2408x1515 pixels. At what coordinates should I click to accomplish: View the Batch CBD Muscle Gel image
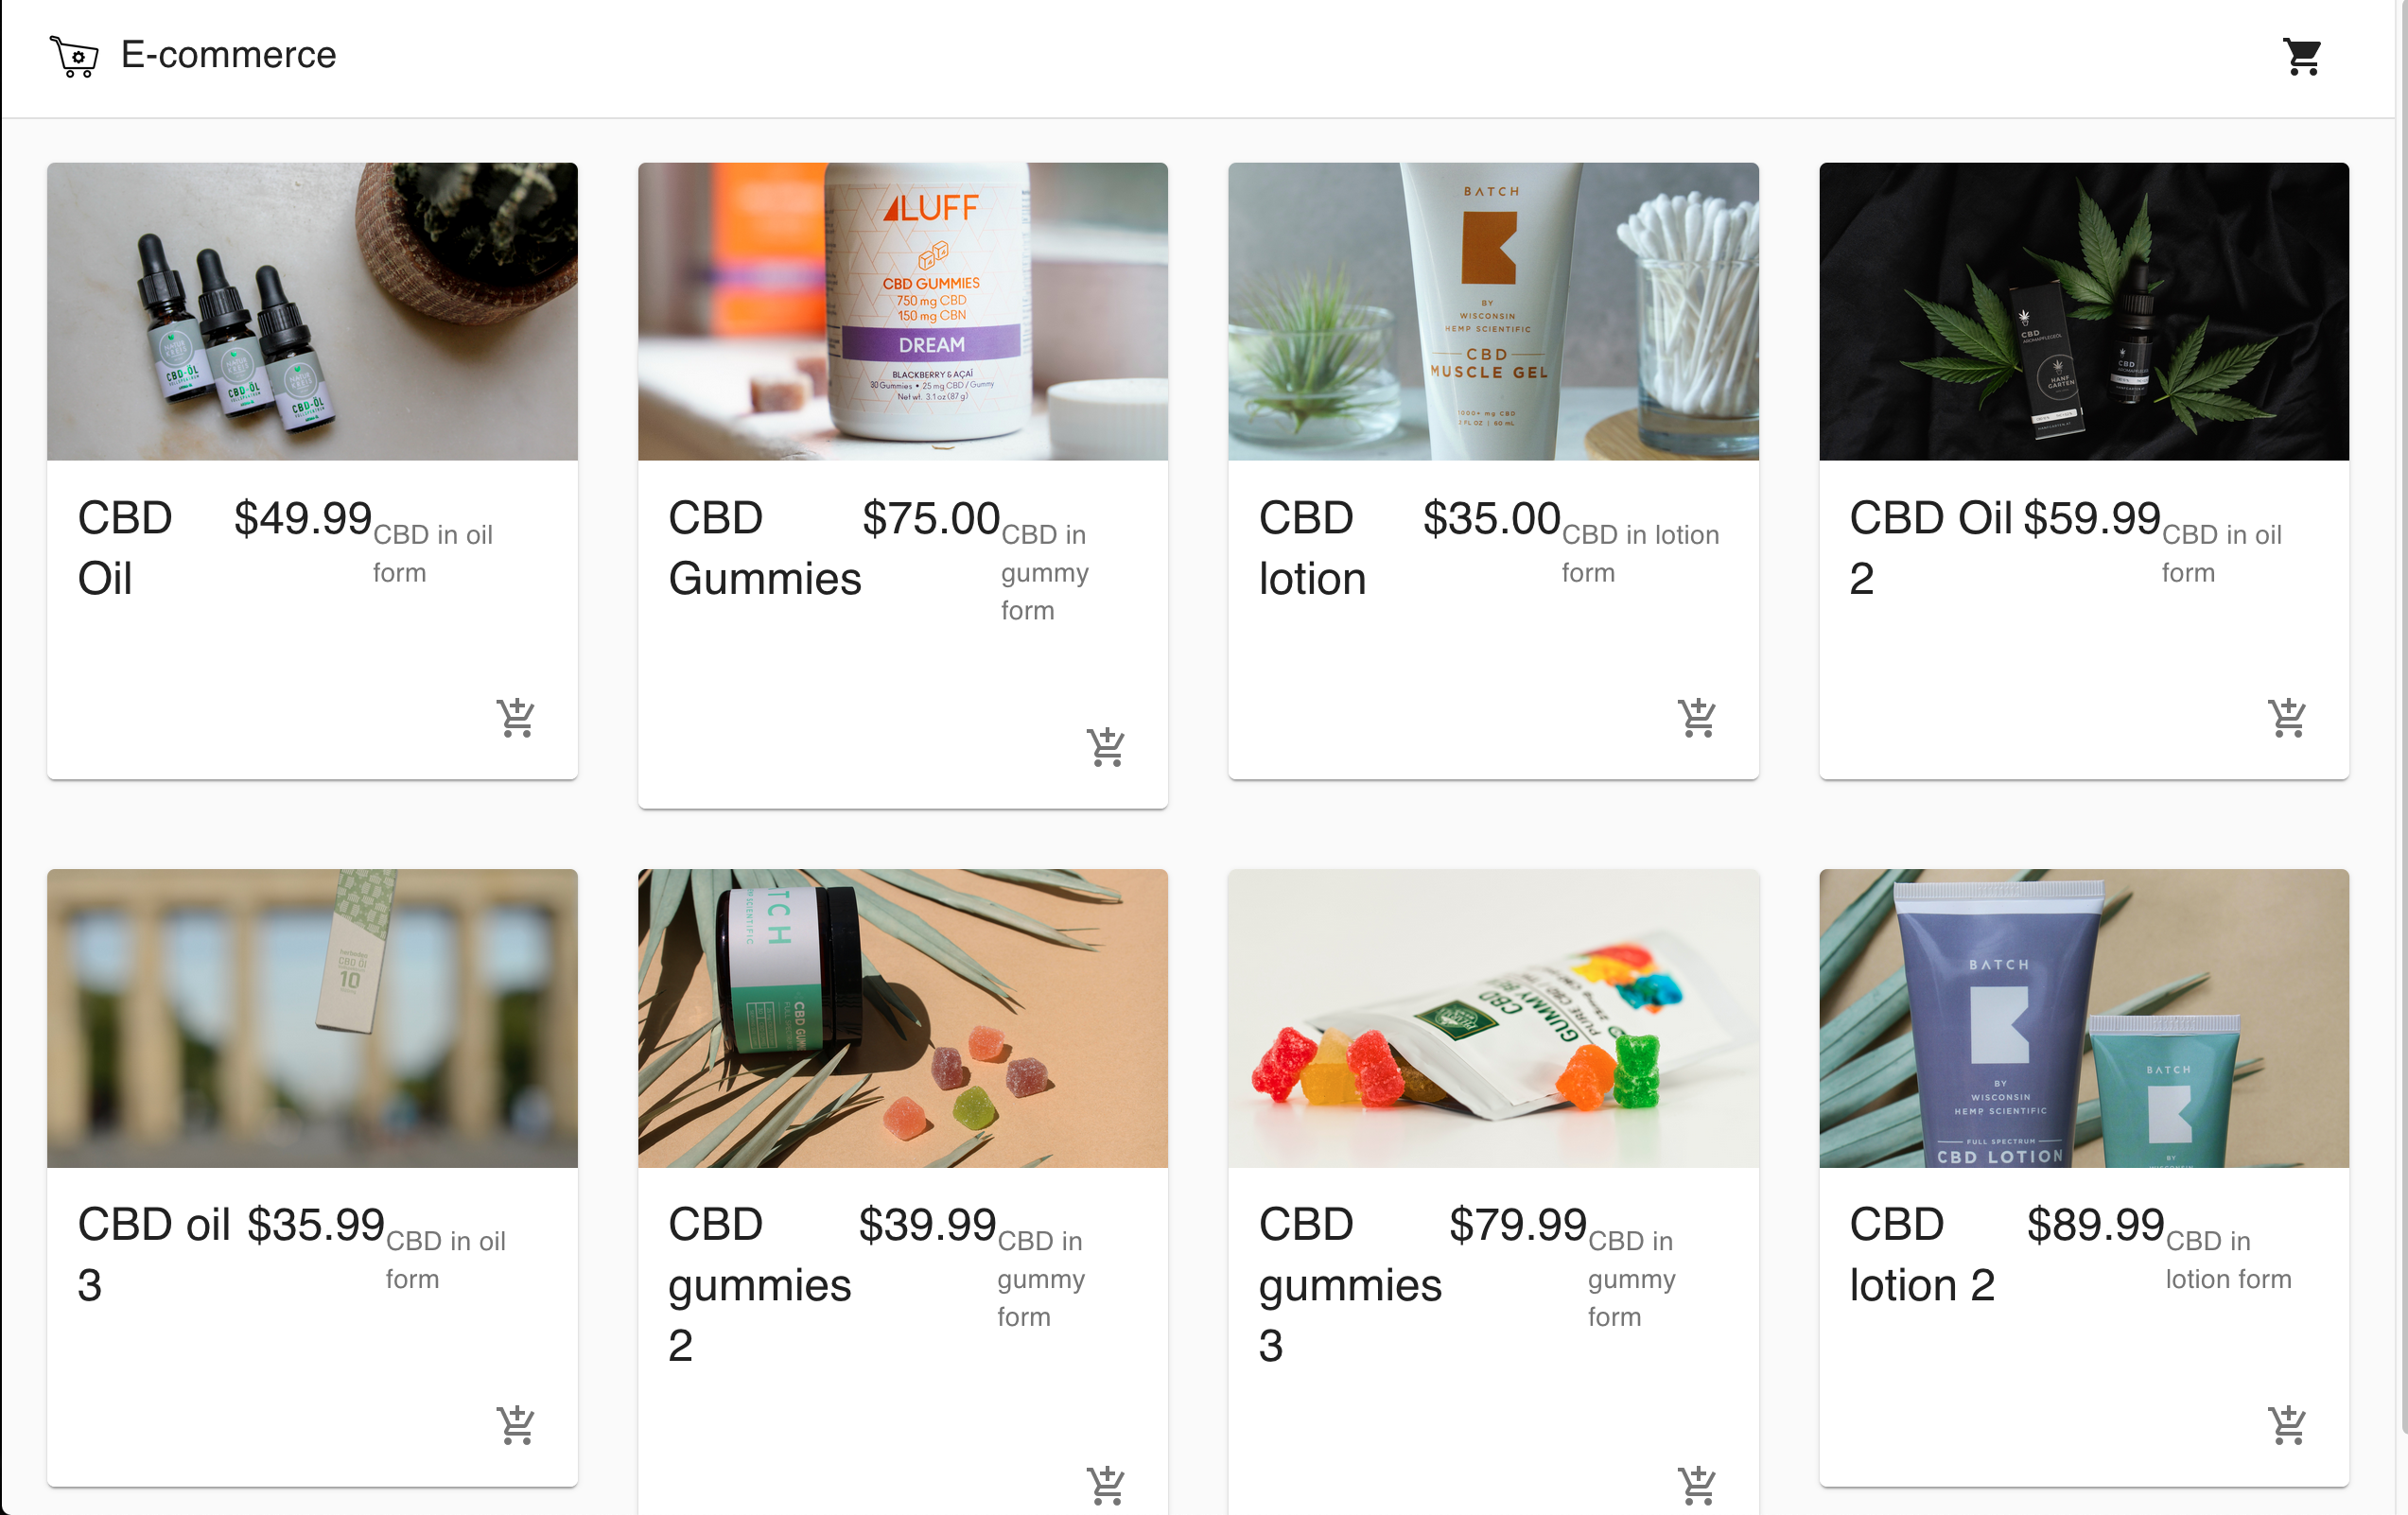click(1493, 311)
